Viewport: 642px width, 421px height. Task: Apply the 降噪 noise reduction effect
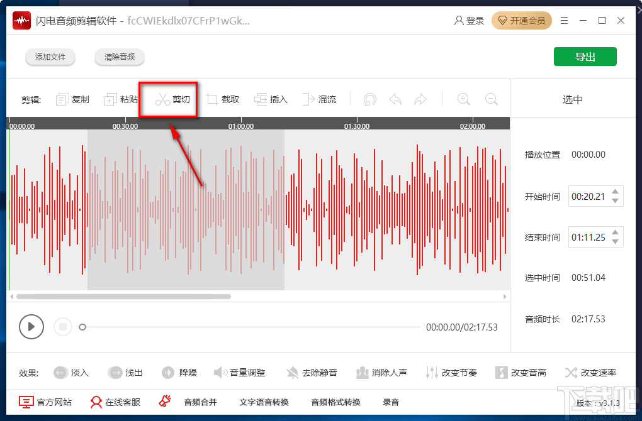point(180,372)
